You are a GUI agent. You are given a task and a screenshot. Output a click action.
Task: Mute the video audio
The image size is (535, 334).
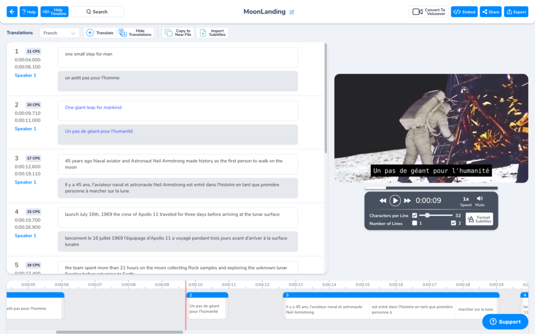click(x=480, y=201)
